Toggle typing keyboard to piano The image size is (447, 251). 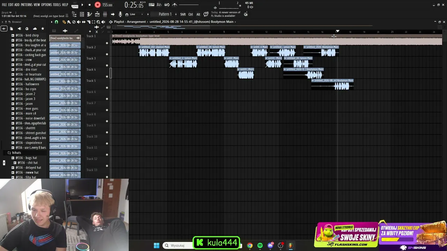click(x=152, y=5)
